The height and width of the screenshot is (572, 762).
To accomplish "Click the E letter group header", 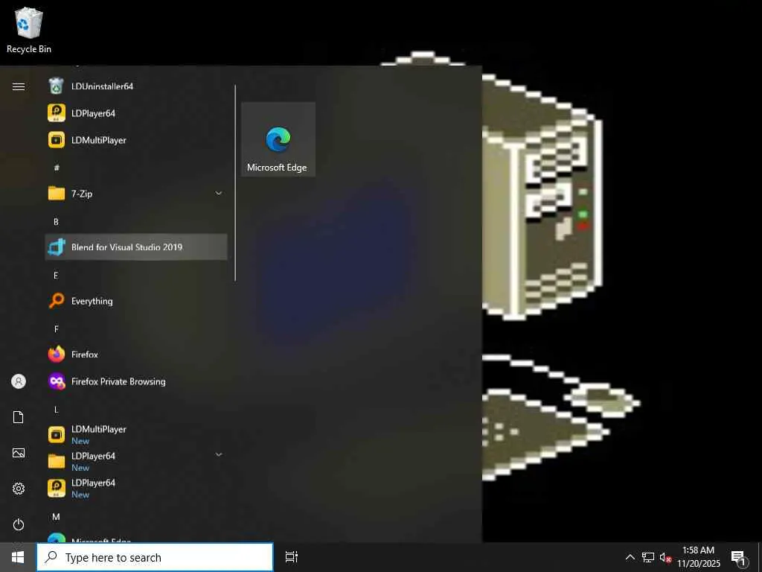I will [x=56, y=276].
